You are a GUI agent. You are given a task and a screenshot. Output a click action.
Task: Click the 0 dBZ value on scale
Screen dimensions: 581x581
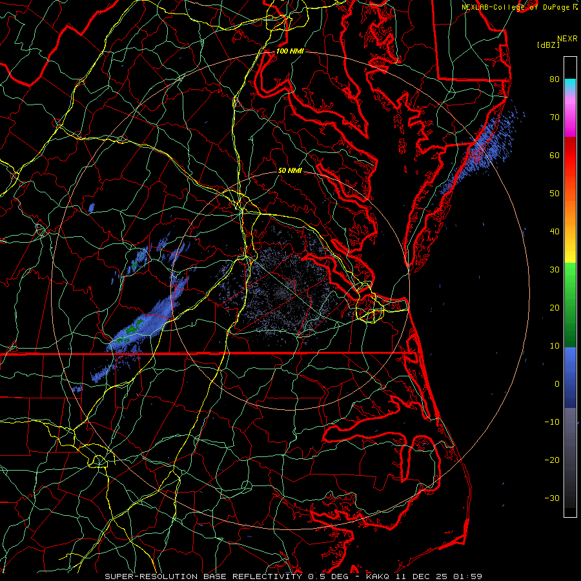tap(557, 384)
